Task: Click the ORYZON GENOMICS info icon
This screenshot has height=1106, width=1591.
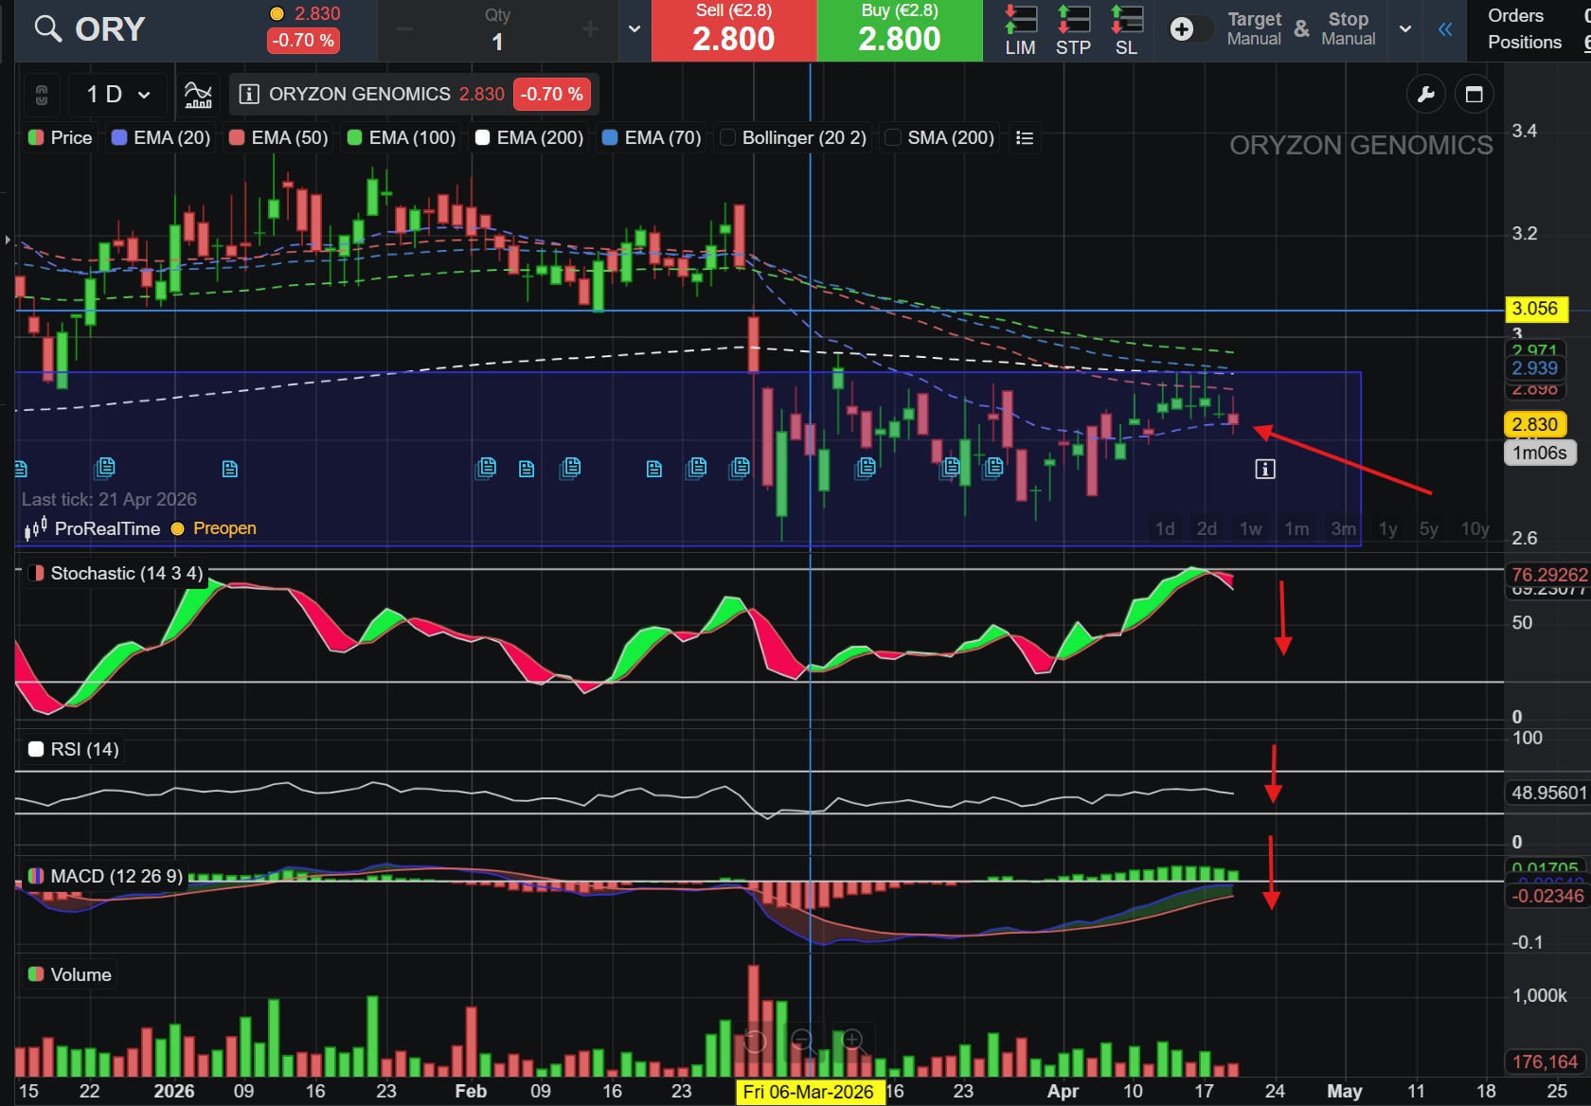Action: point(249,95)
